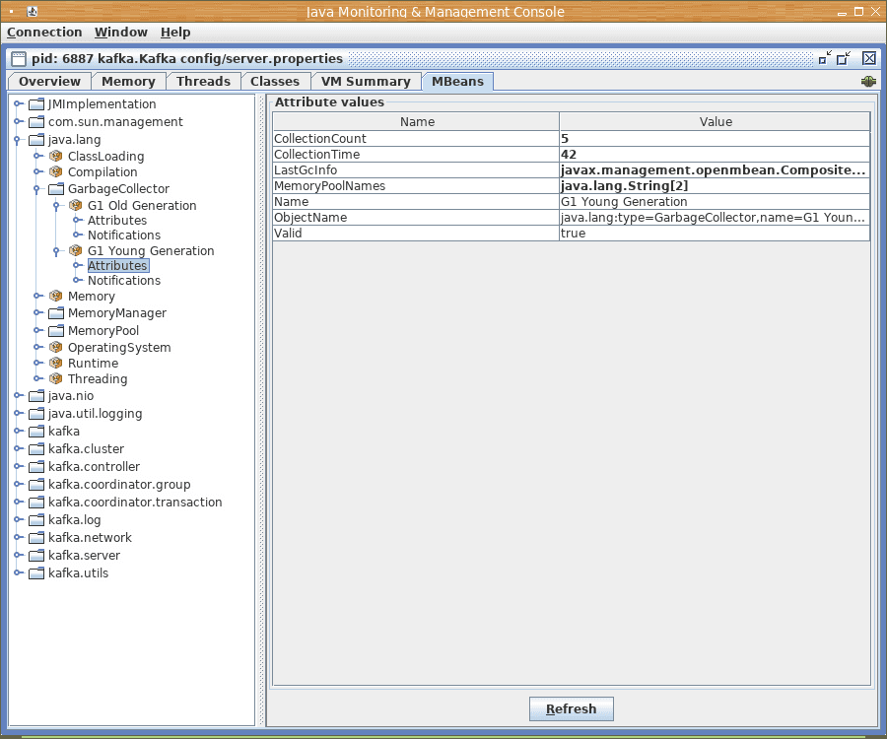Switch to the Overview tab

click(x=49, y=82)
